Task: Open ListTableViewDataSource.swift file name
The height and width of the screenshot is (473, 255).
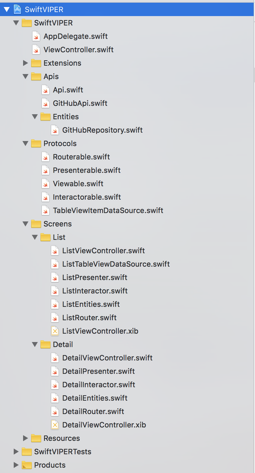Action: coord(116,264)
